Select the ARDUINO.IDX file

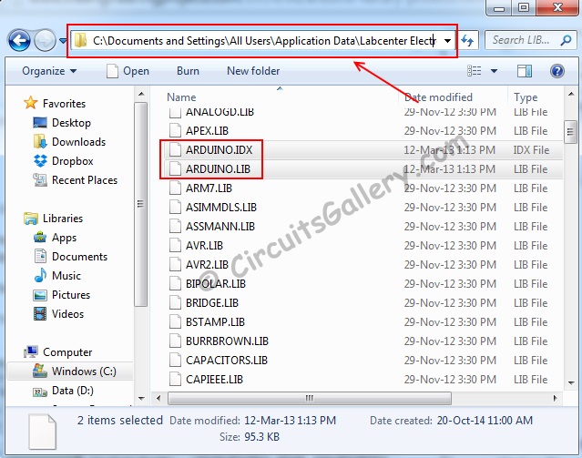tap(219, 150)
